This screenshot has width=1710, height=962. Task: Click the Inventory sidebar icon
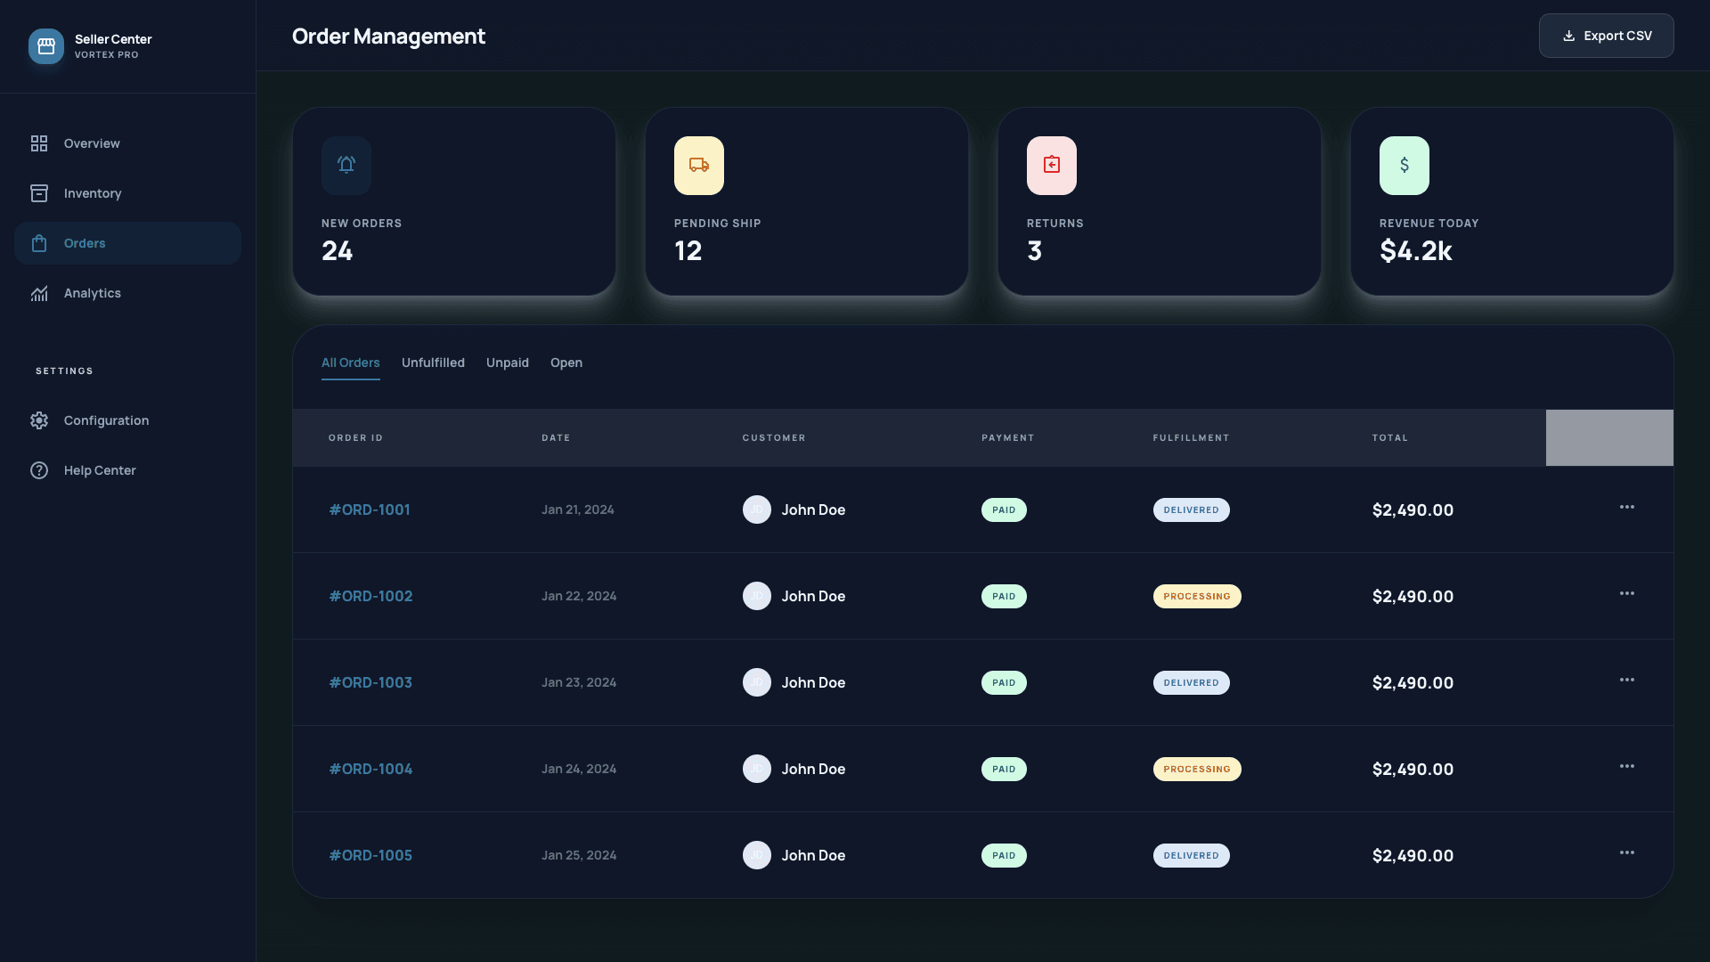[x=39, y=193]
